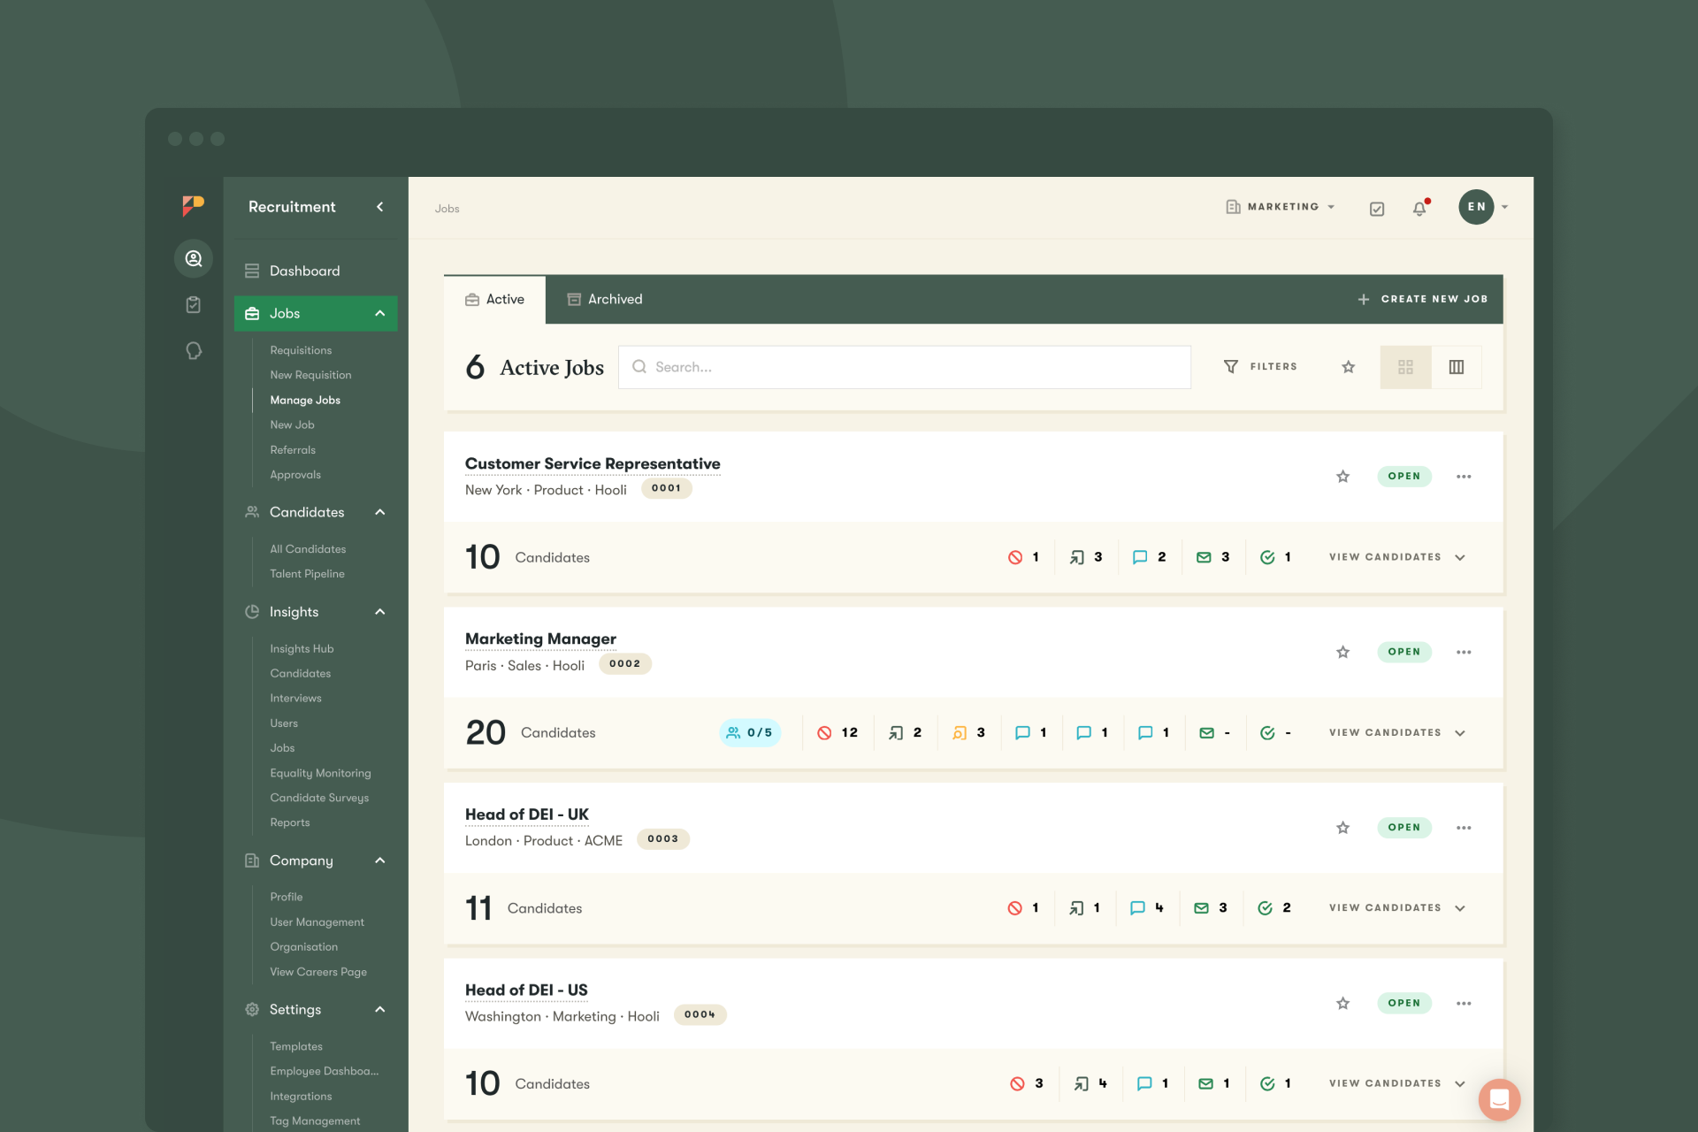Collapse the Recruitment sidebar with the arrow
Screen dimensions: 1698x1132
click(380, 207)
